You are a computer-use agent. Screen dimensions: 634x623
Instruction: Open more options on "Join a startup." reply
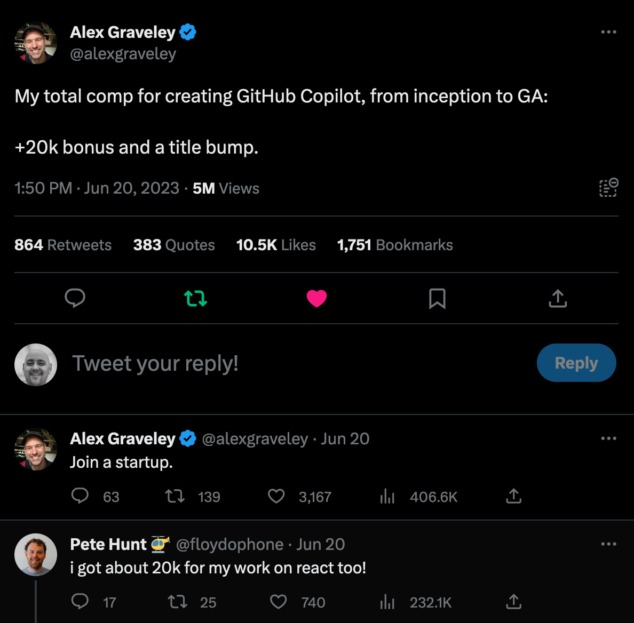(x=608, y=438)
